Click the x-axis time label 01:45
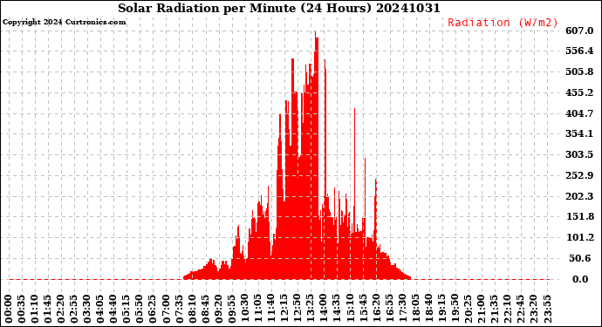 tap(48, 310)
